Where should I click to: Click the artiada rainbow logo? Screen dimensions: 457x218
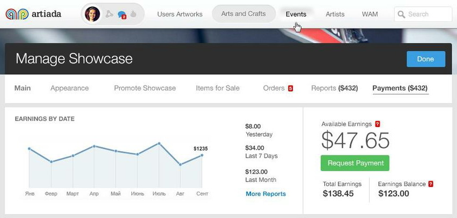point(17,14)
